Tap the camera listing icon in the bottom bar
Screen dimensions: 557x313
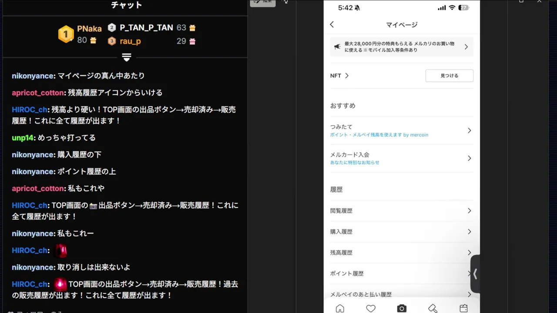point(402,308)
